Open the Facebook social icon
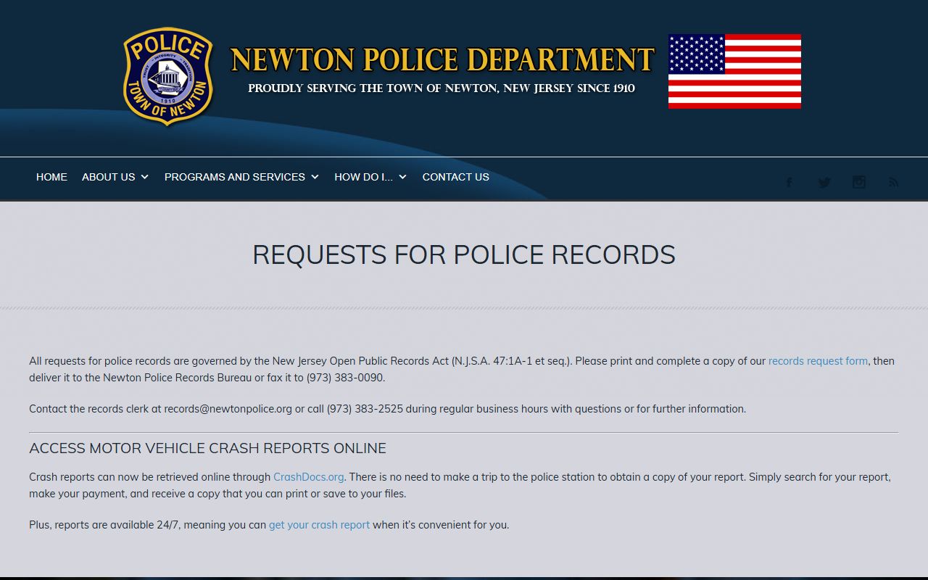 click(x=790, y=183)
